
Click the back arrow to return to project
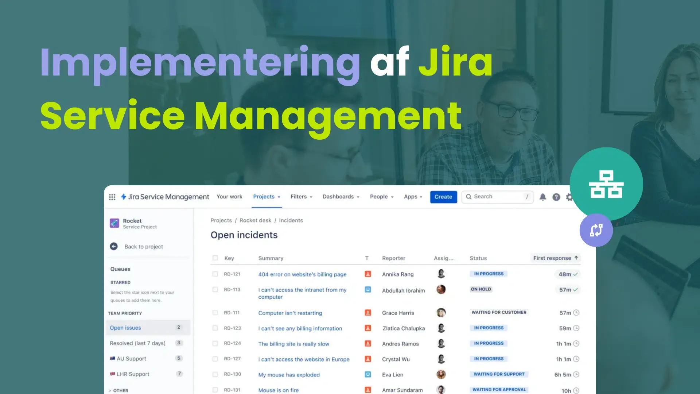point(114,247)
